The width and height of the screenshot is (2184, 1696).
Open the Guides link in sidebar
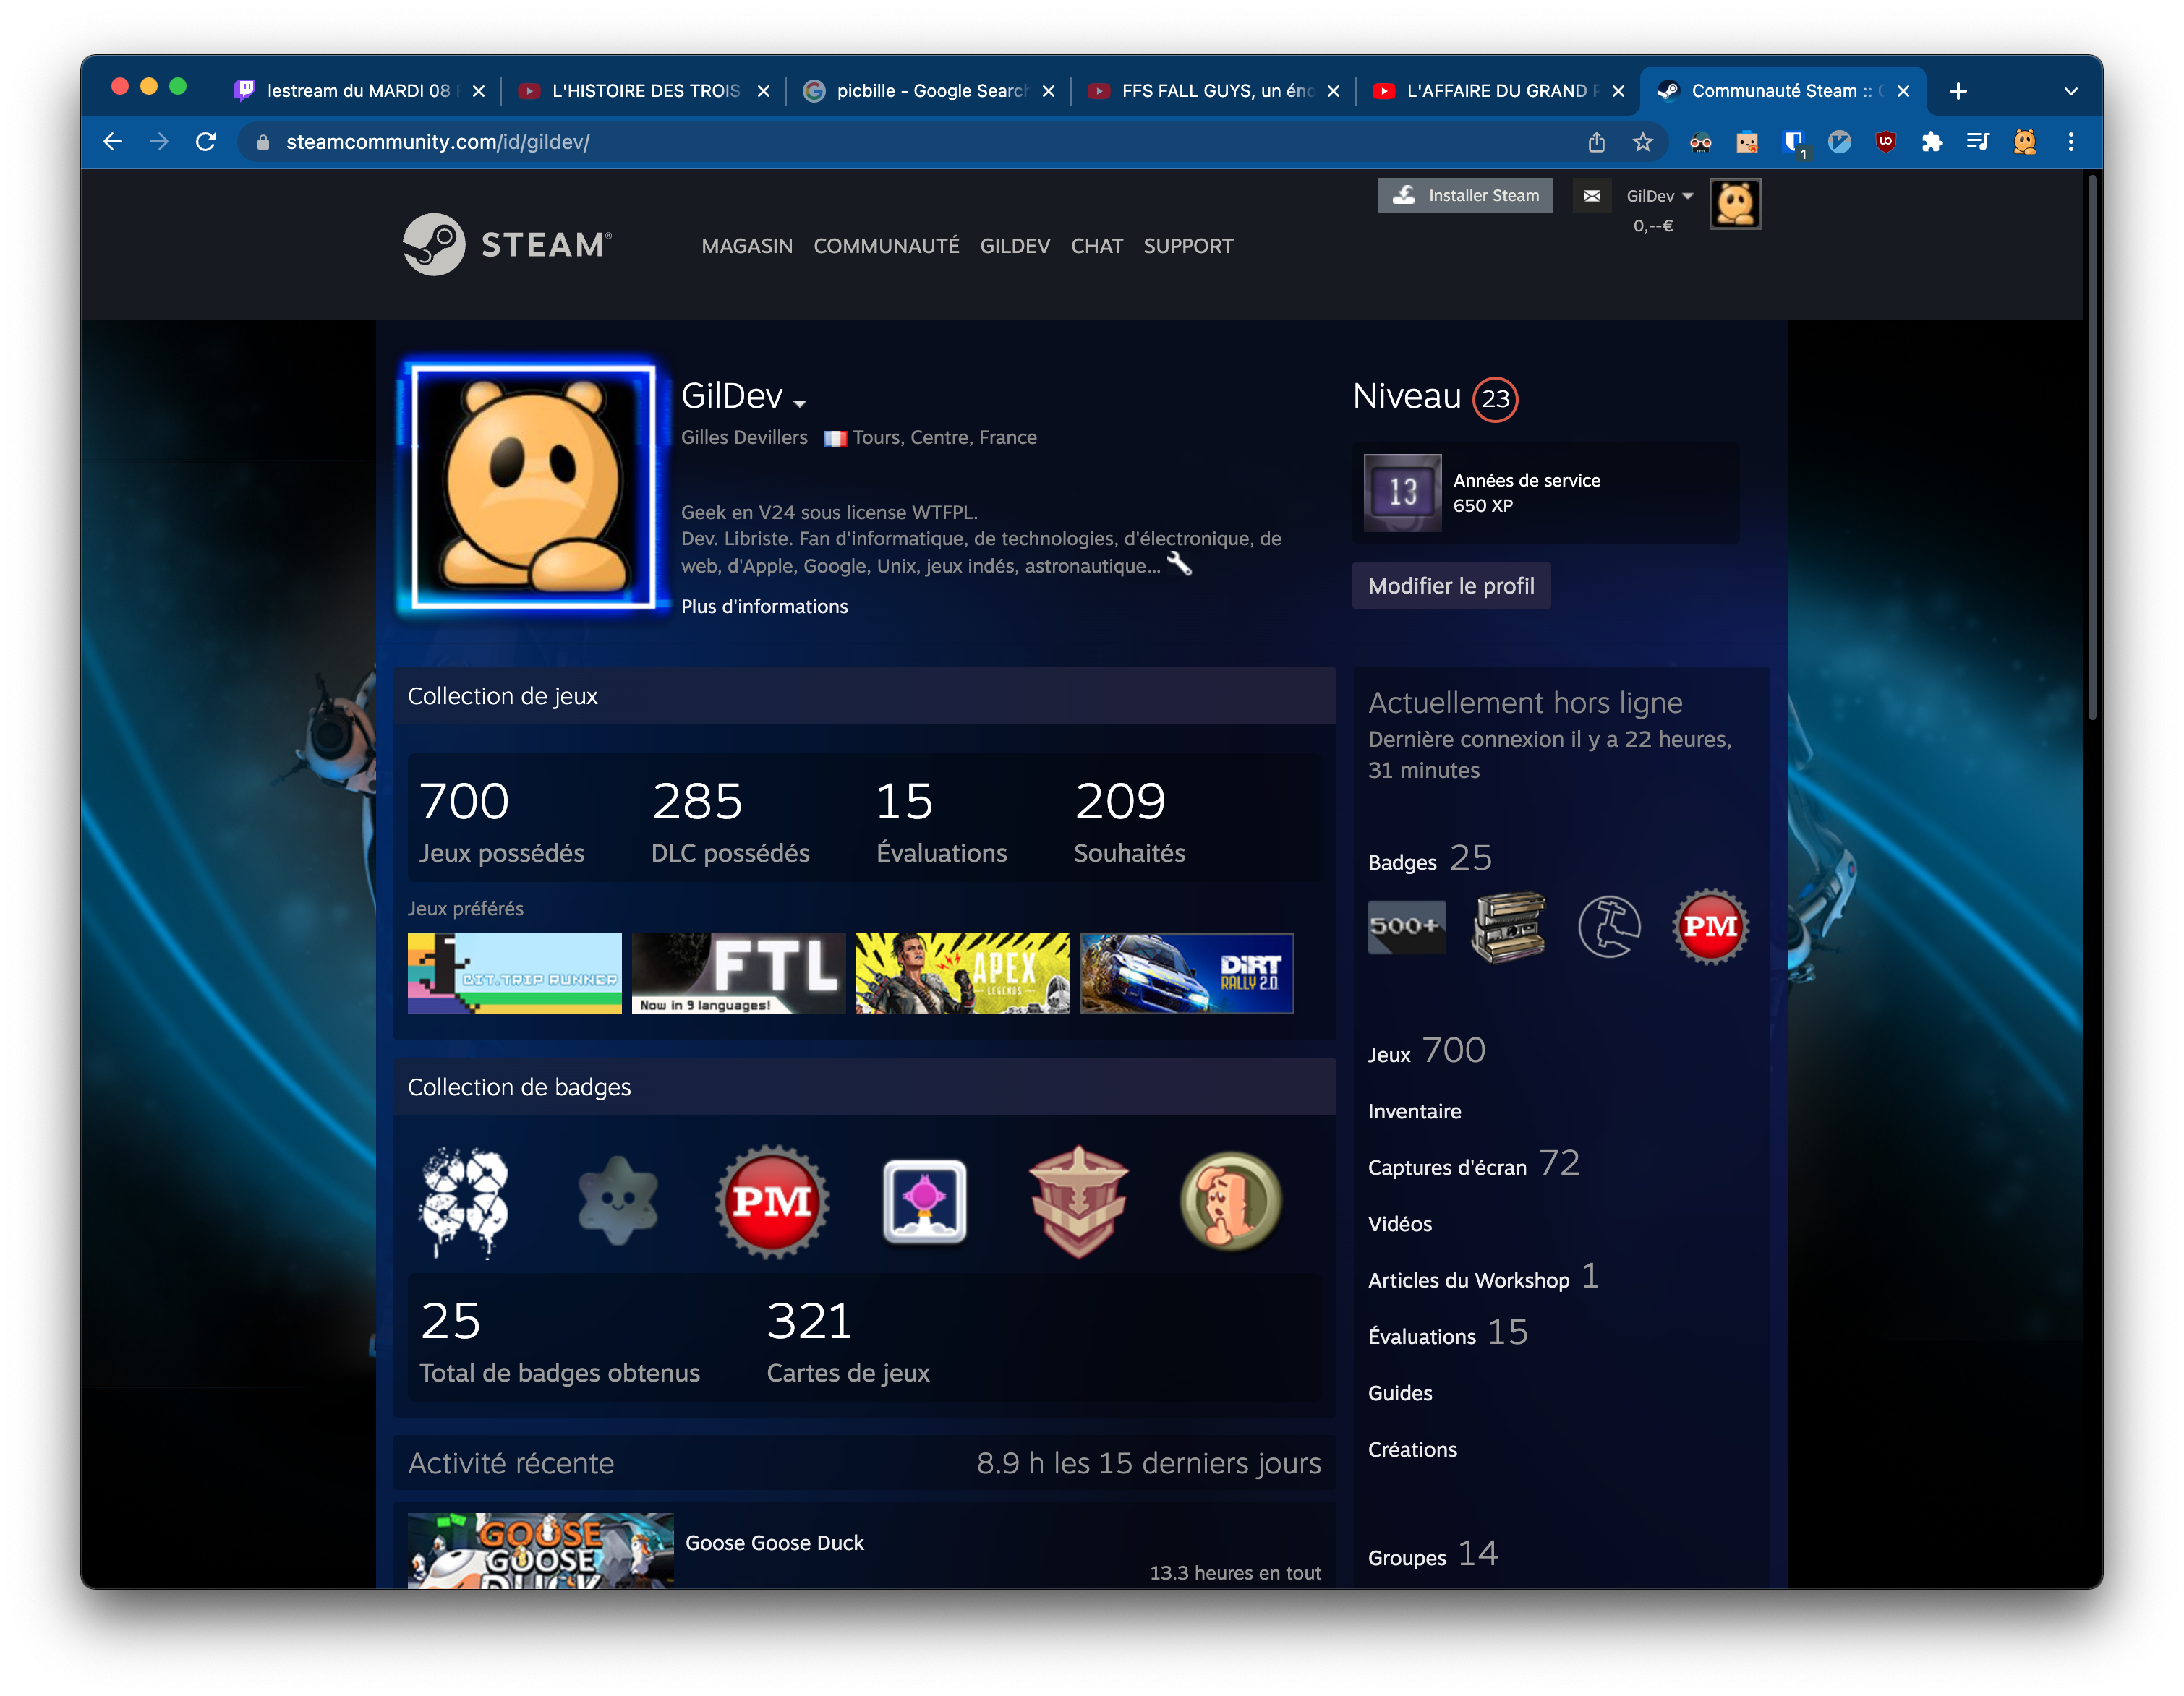1400,1392
